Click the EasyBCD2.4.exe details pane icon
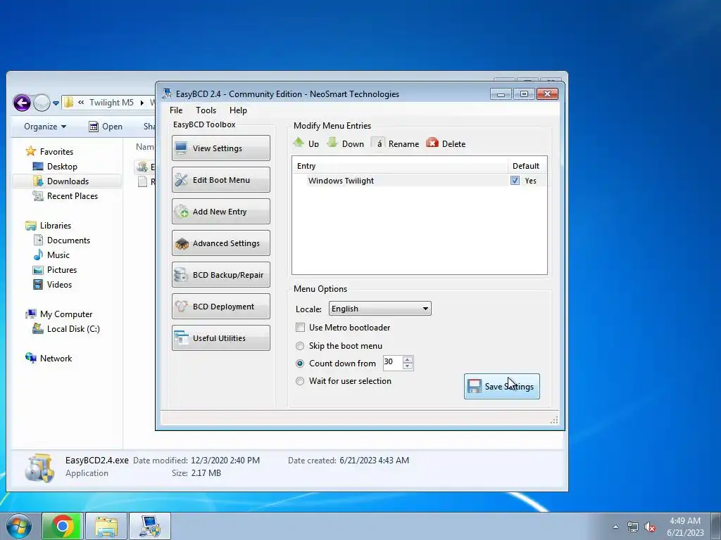The image size is (721, 540). (40, 468)
